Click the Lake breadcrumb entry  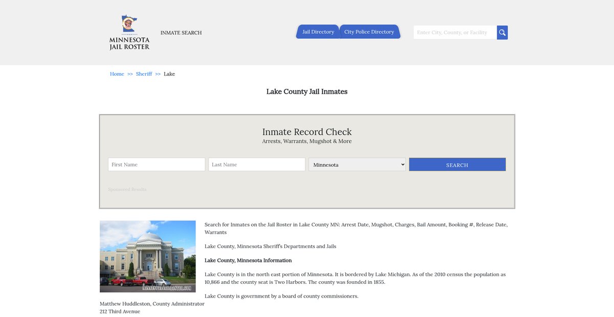pyautogui.click(x=169, y=74)
